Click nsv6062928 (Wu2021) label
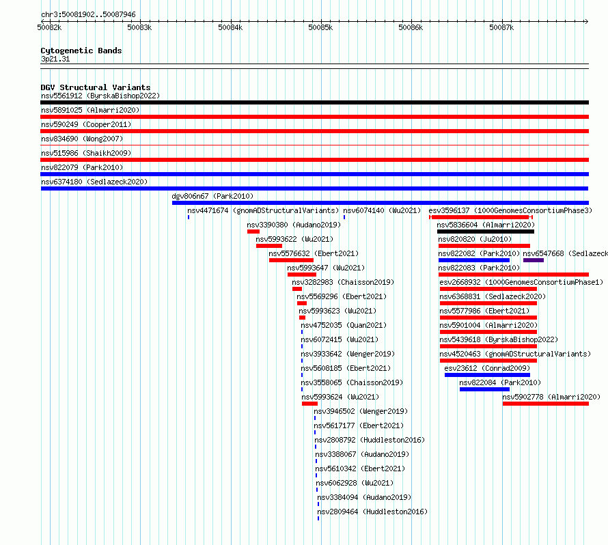Screen dimensions: 608x545 coord(355,483)
